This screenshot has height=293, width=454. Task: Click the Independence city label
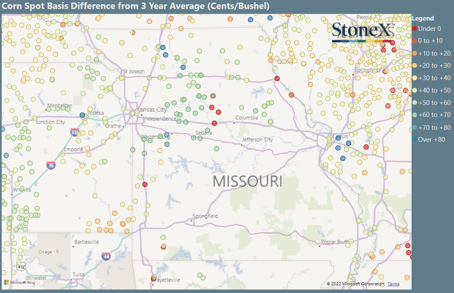(159, 119)
